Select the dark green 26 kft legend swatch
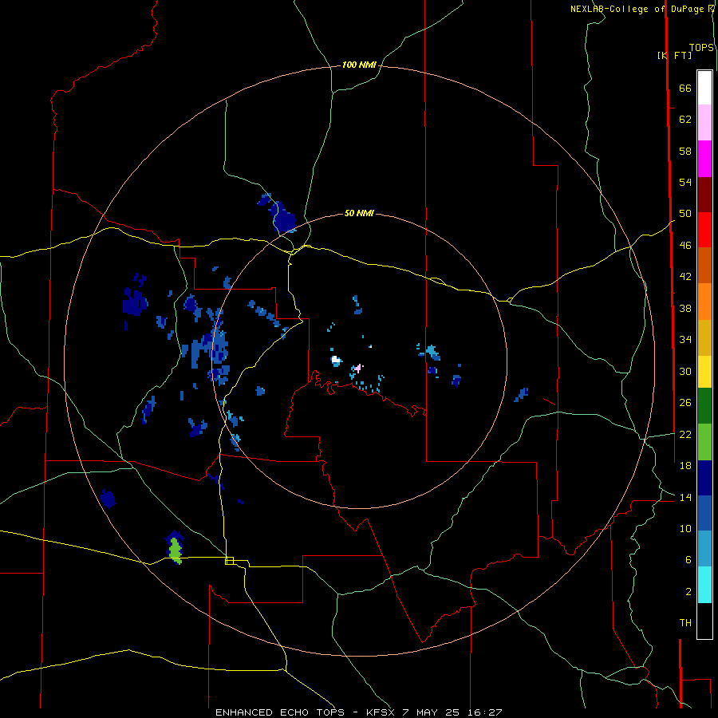 tap(704, 406)
